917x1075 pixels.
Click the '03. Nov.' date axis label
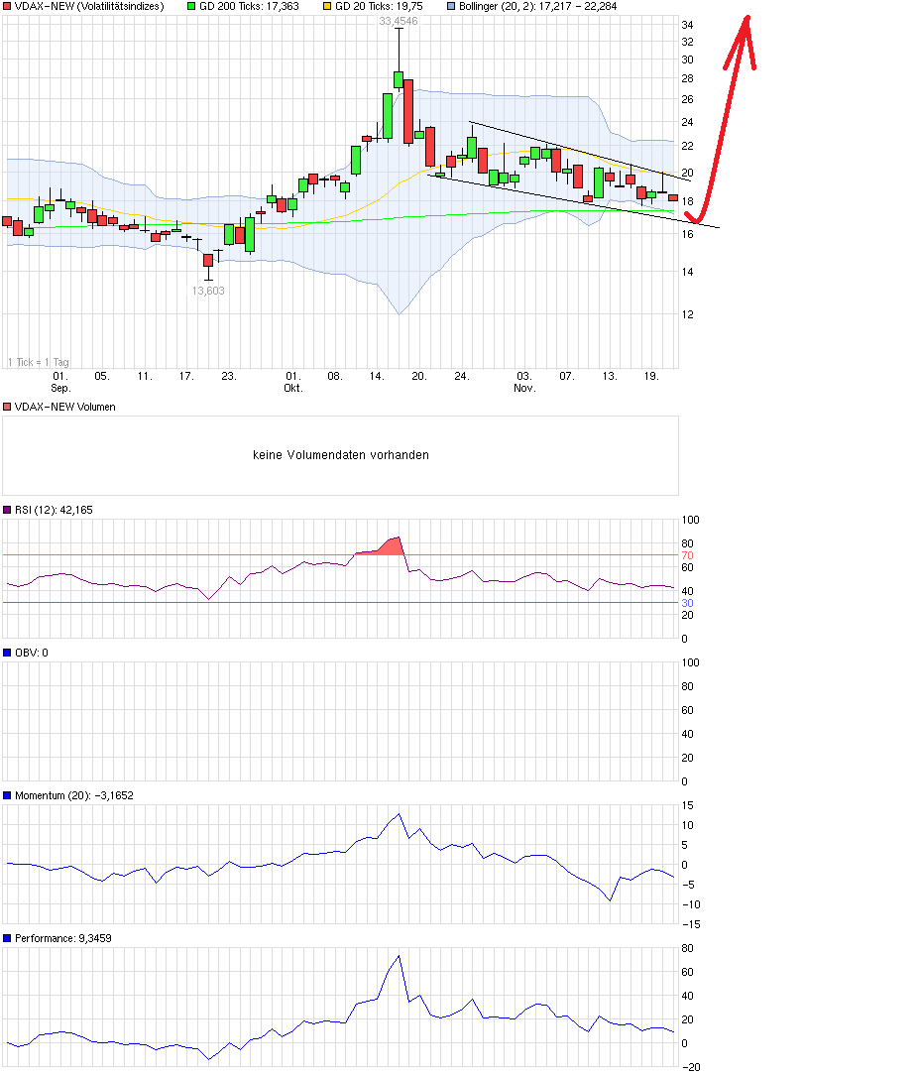[x=524, y=382]
